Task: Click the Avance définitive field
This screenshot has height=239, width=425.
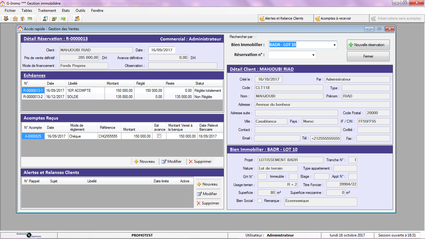Action: pyautogui.click(x=168, y=58)
